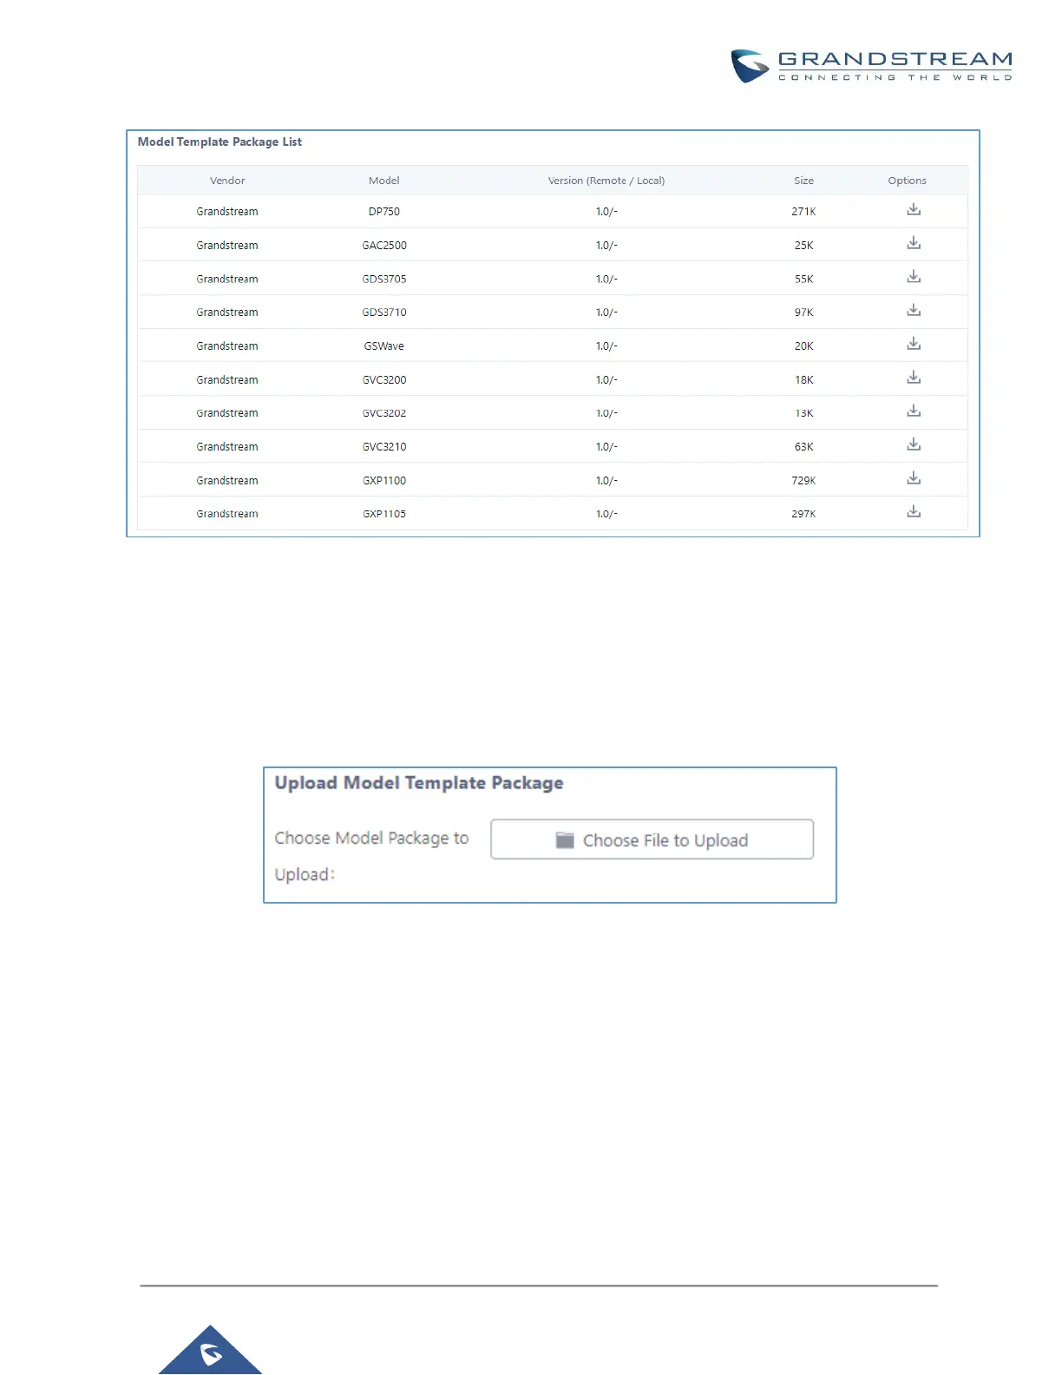1062x1375 pixels.
Task: Click the GSWave model cell
Action: 384,346
